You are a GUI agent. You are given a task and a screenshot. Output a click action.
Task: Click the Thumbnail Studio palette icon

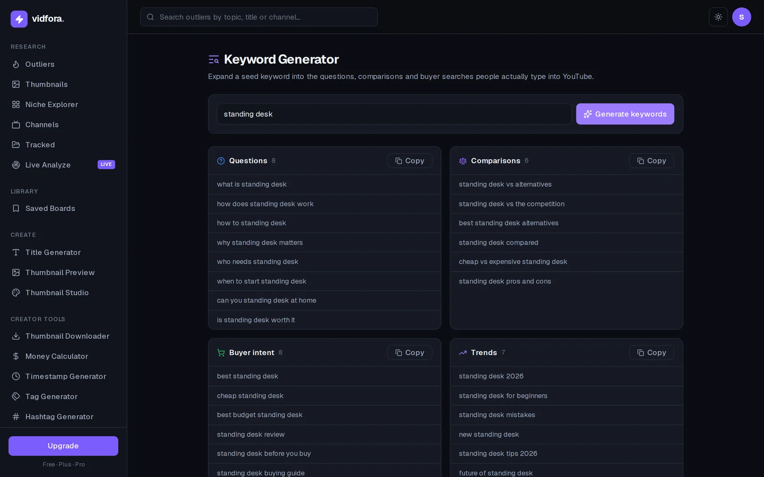pyautogui.click(x=16, y=293)
